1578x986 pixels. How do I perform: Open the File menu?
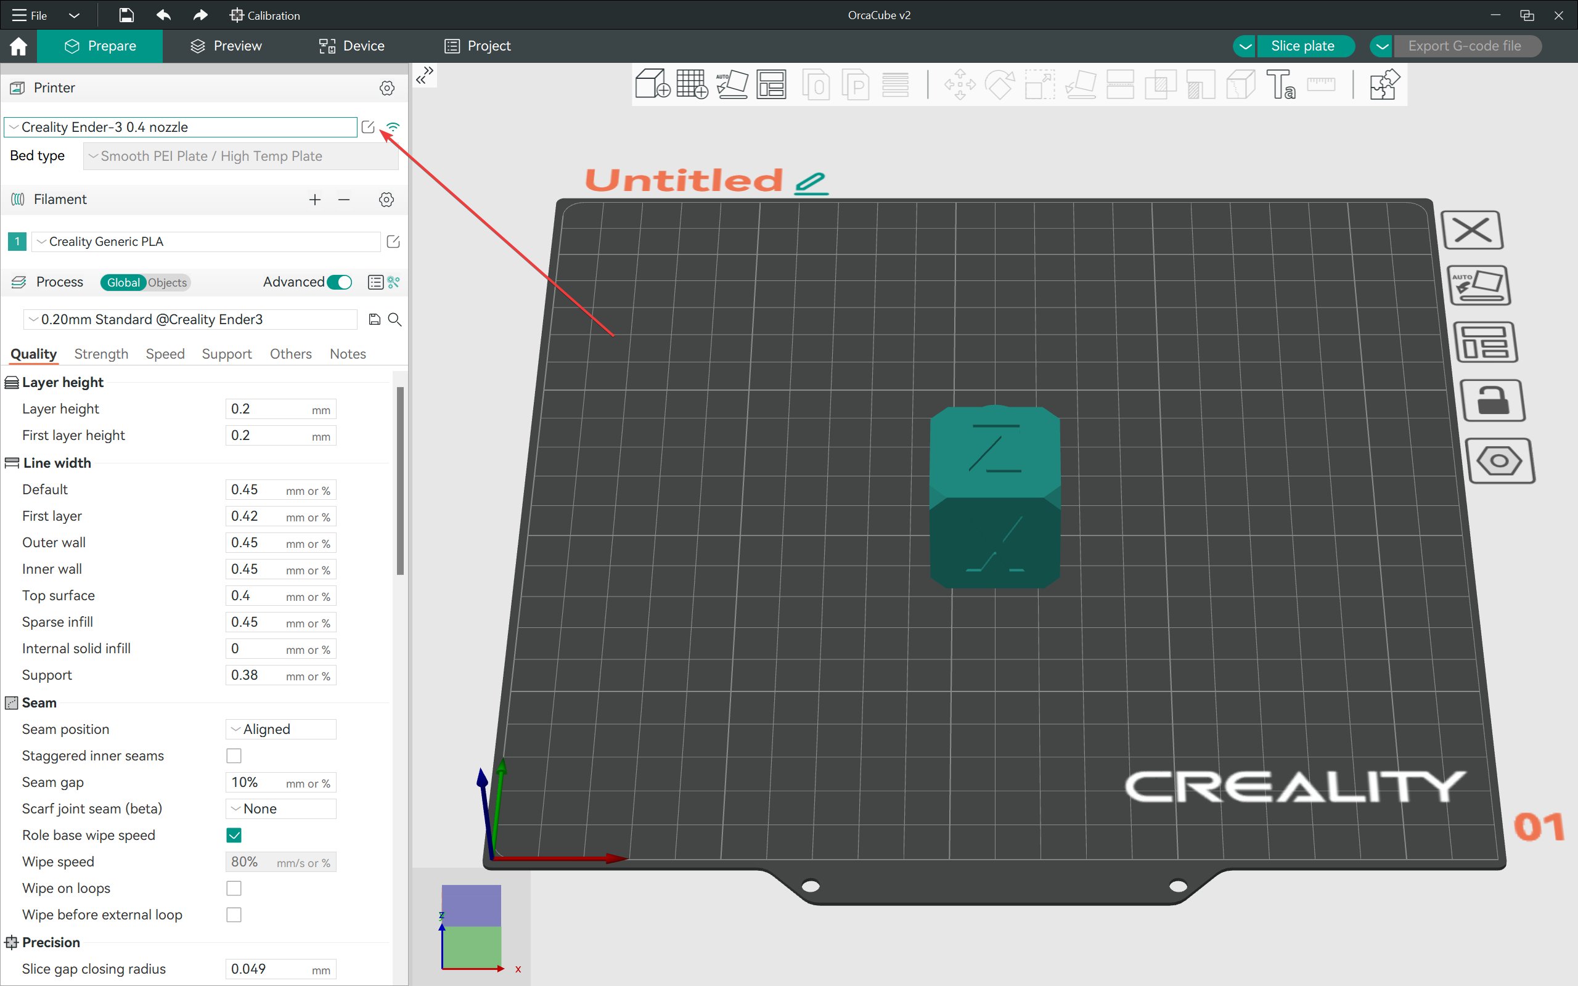30,15
